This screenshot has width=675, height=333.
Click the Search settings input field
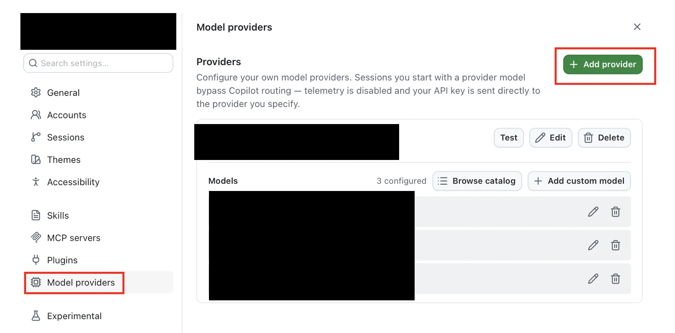[98, 63]
